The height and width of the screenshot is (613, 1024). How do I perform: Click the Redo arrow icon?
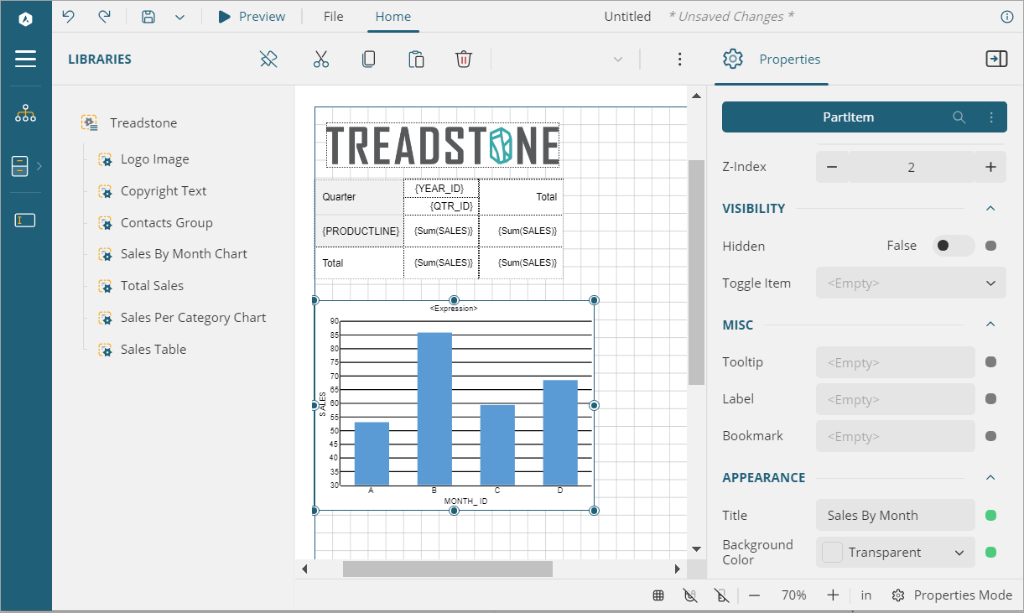104,16
